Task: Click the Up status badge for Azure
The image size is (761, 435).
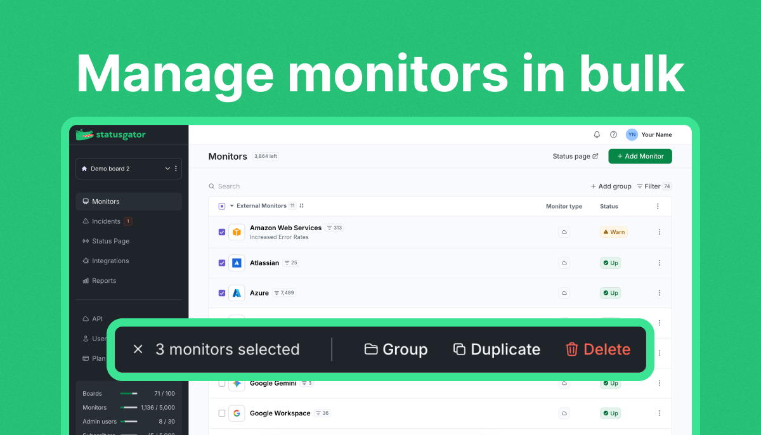Action: point(610,293)
